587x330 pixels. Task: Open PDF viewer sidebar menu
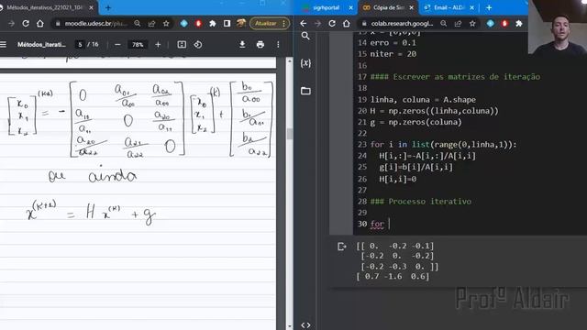(x=3, y=45)
